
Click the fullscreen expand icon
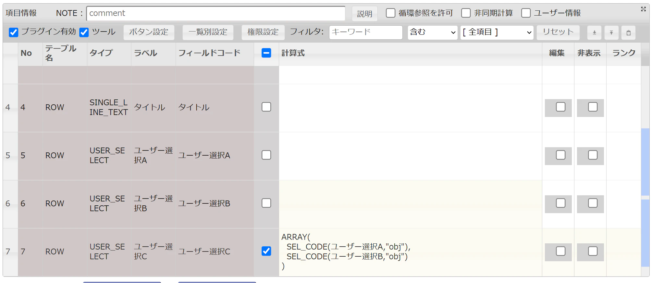coord(643,9)
